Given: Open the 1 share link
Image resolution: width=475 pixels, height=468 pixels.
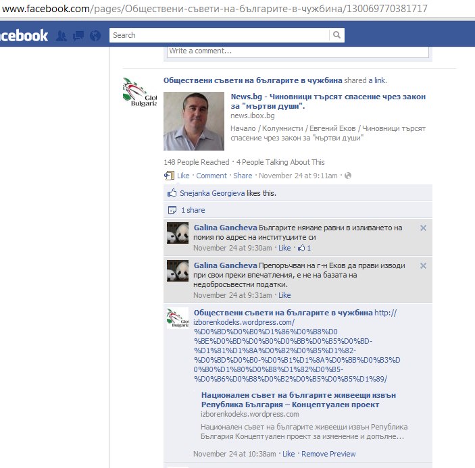Looking at the screenshot, I should pyautogui.click(x=193, y=210).
